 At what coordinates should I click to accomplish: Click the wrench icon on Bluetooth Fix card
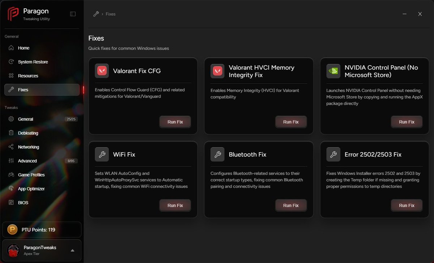pyautogui.click(x=218, y=154)
